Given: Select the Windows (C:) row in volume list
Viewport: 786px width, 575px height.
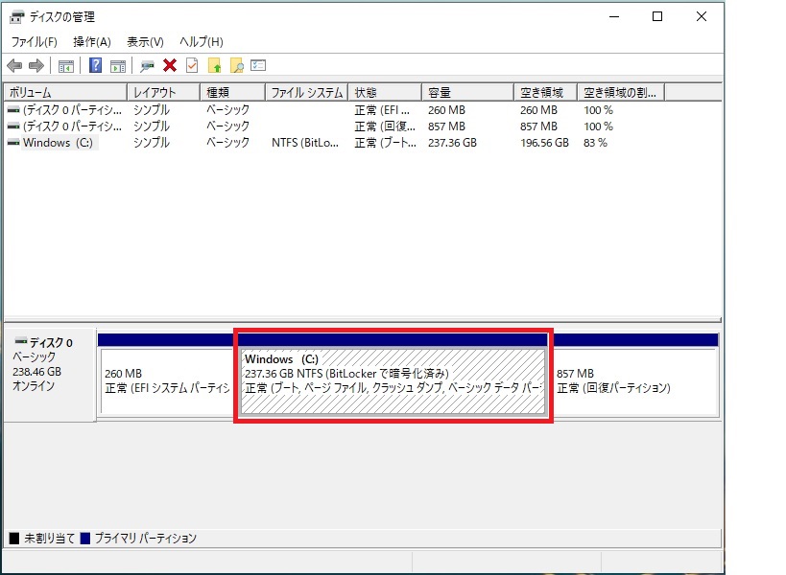Looking at the screenshot, I should tap(60, 143).
